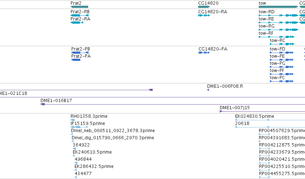305x179 pixels.
Task: Select the tow gene bar
Action: tap(278, 7)
